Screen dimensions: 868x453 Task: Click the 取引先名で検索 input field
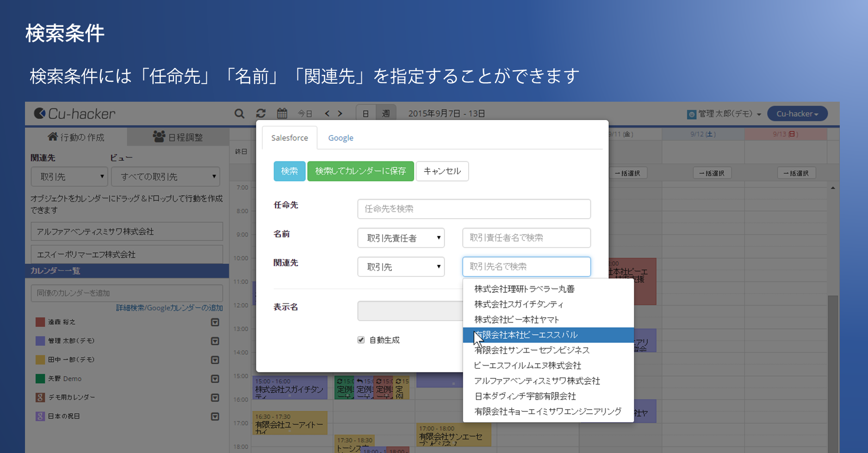click(527, 267)
